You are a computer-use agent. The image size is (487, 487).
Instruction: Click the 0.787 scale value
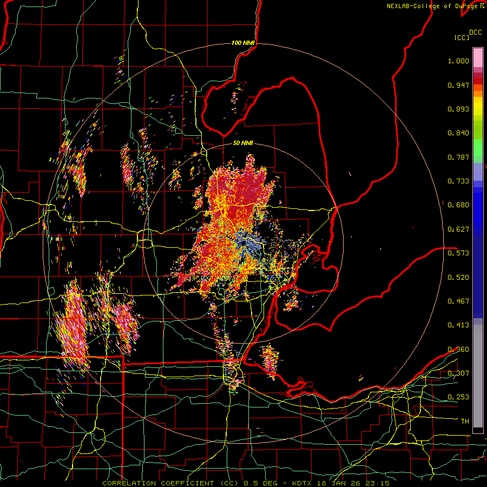tap(458, 157)
